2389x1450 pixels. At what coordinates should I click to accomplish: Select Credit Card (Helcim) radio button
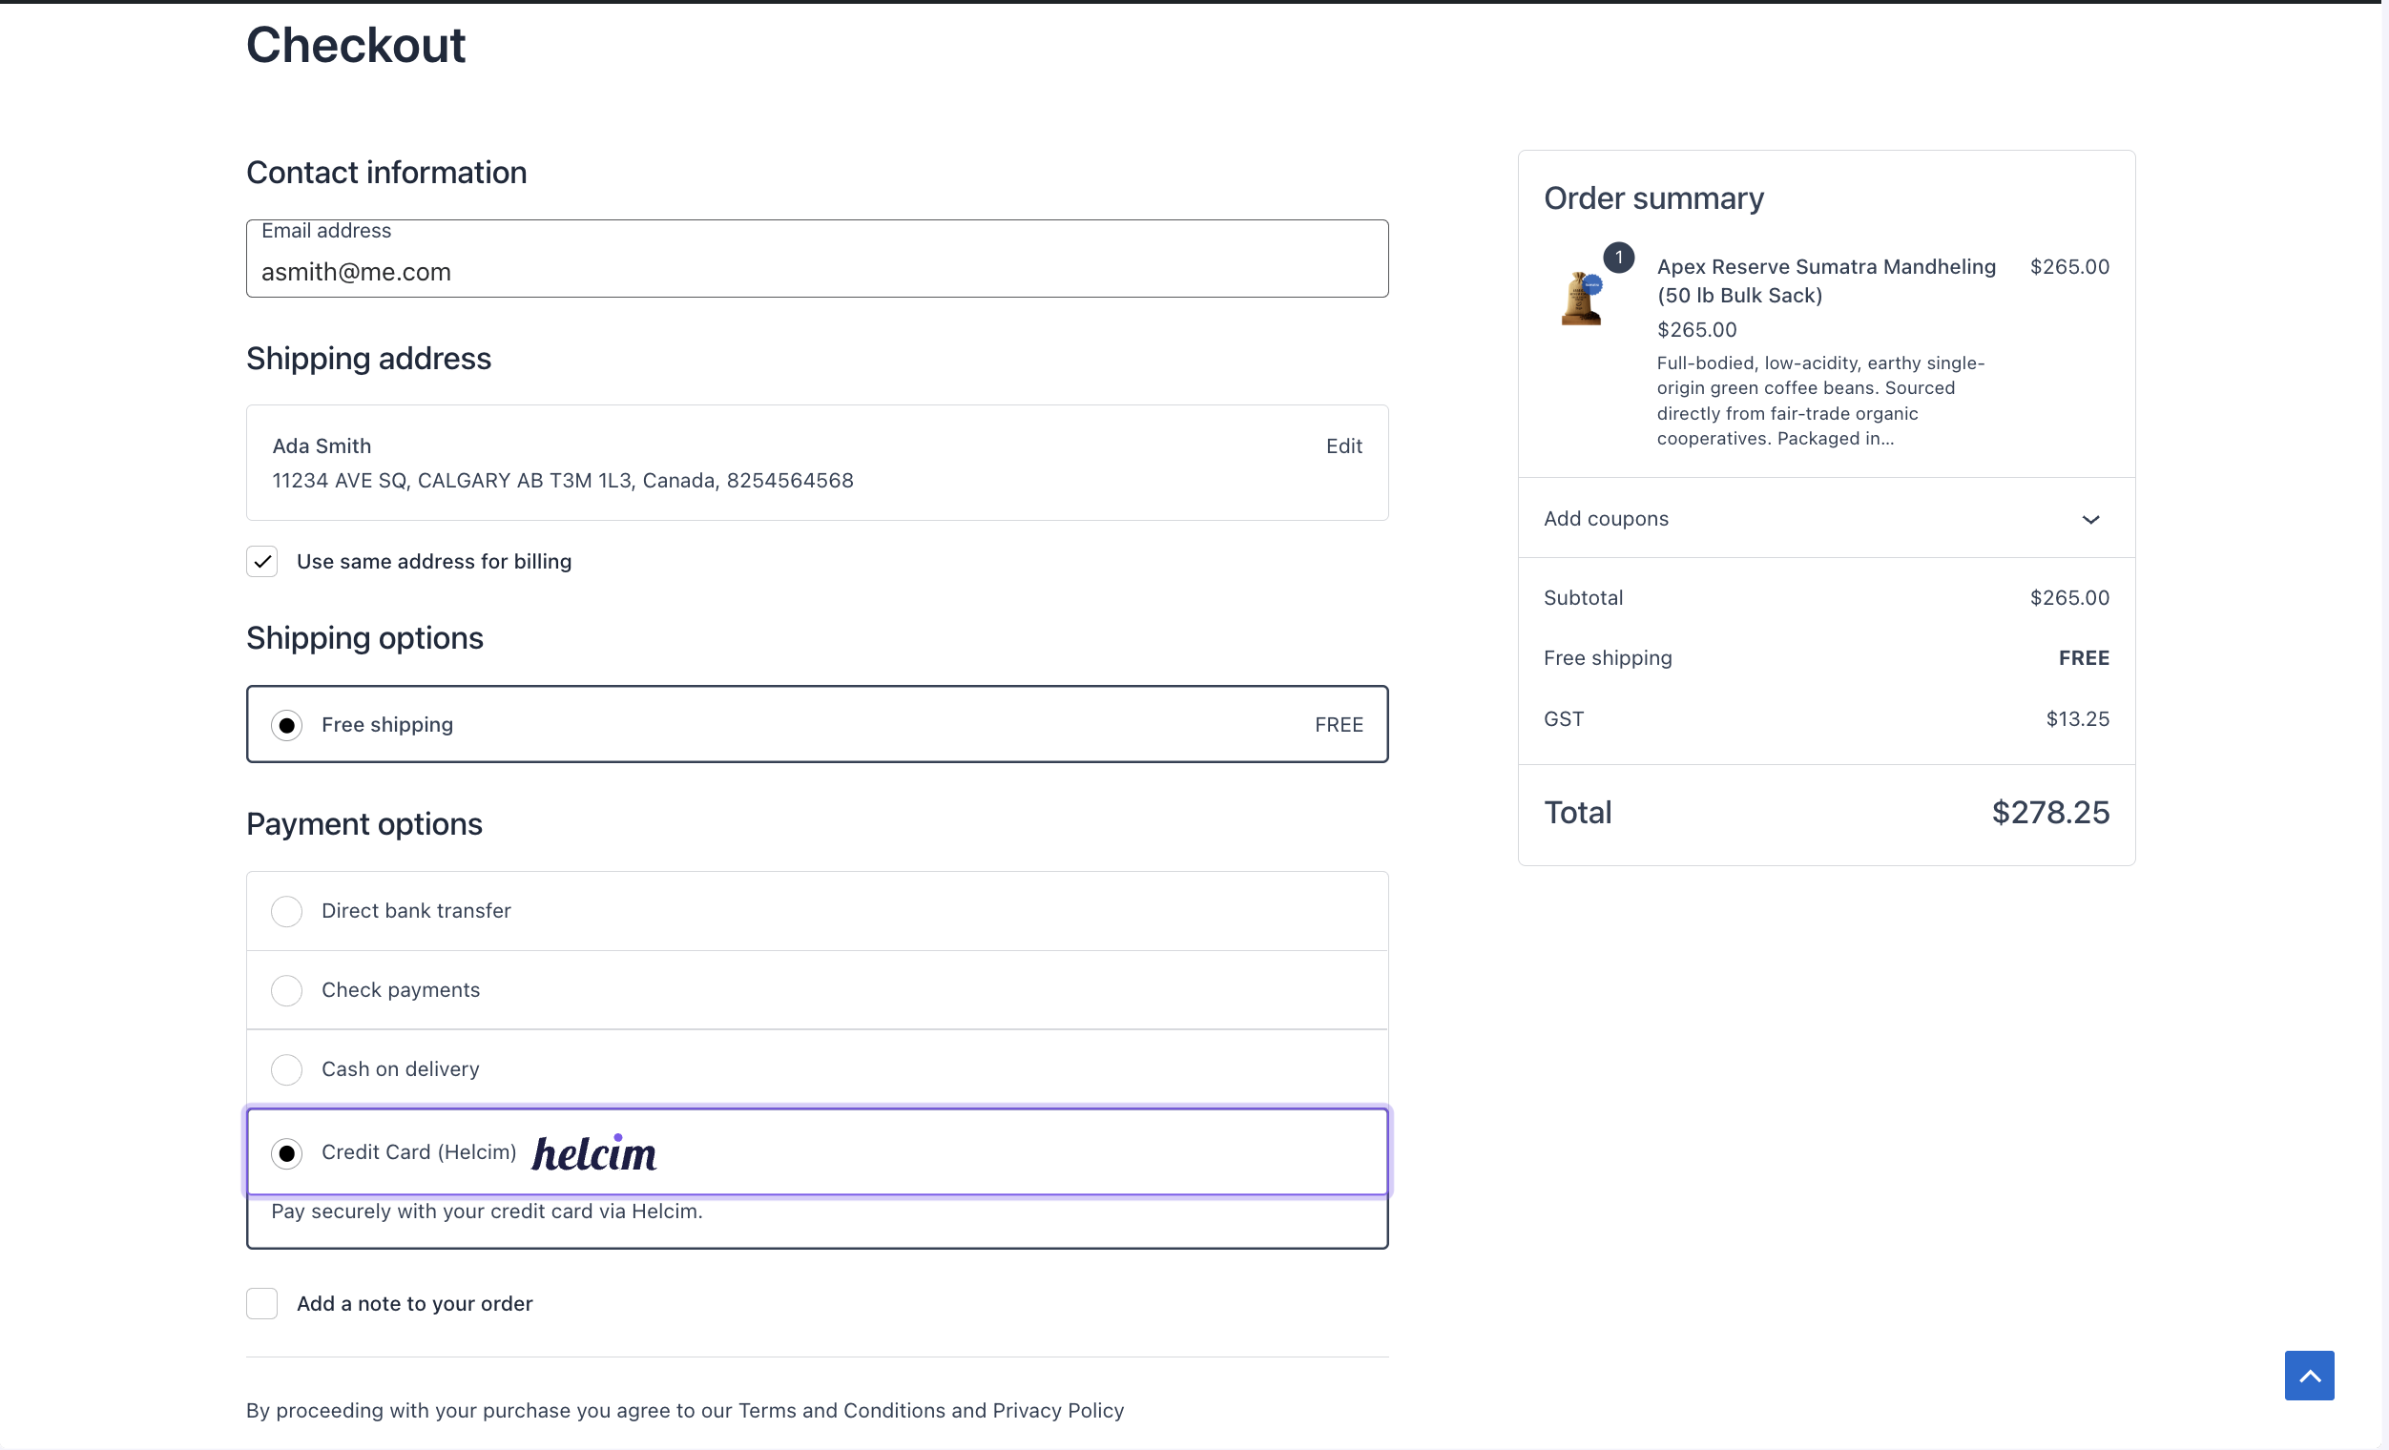[286, 1153]
